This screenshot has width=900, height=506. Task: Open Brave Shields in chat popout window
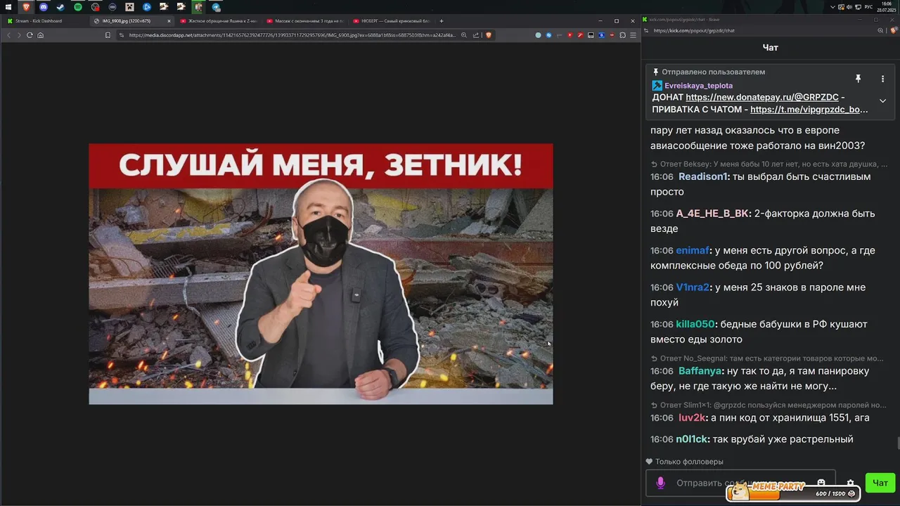[x=893, y=30]
